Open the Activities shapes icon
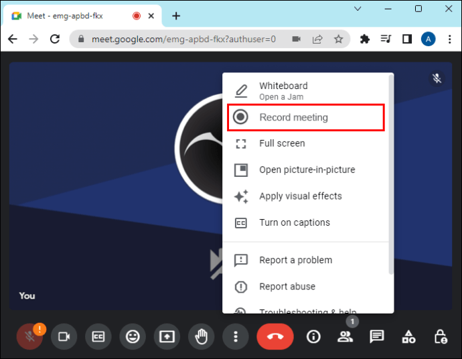Screen dimensions: 462x359 (x=408, y=337)
